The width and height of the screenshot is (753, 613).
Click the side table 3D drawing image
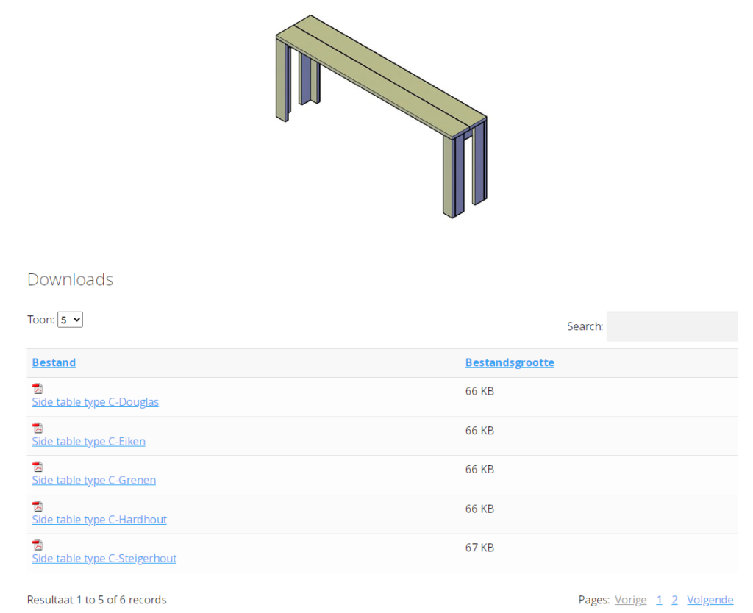pyautogui.click(x=381, y=115)
